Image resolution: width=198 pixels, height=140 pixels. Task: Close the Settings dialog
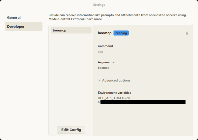click(x=192, y=4)
